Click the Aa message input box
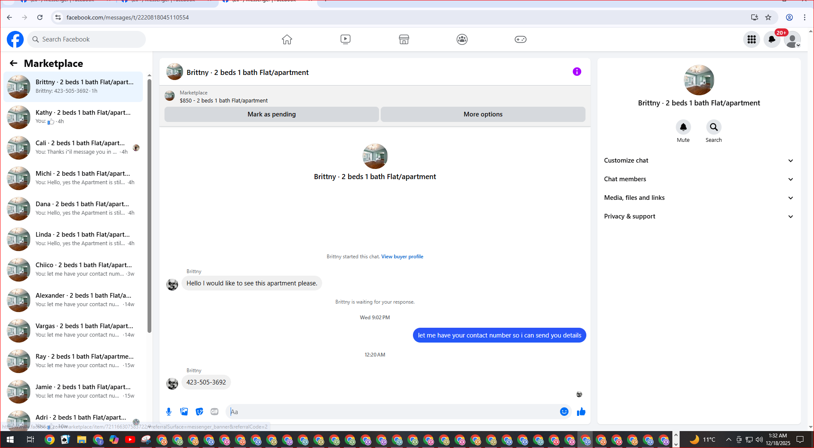Viewport: 814px width, 448px height. point(393,412)
